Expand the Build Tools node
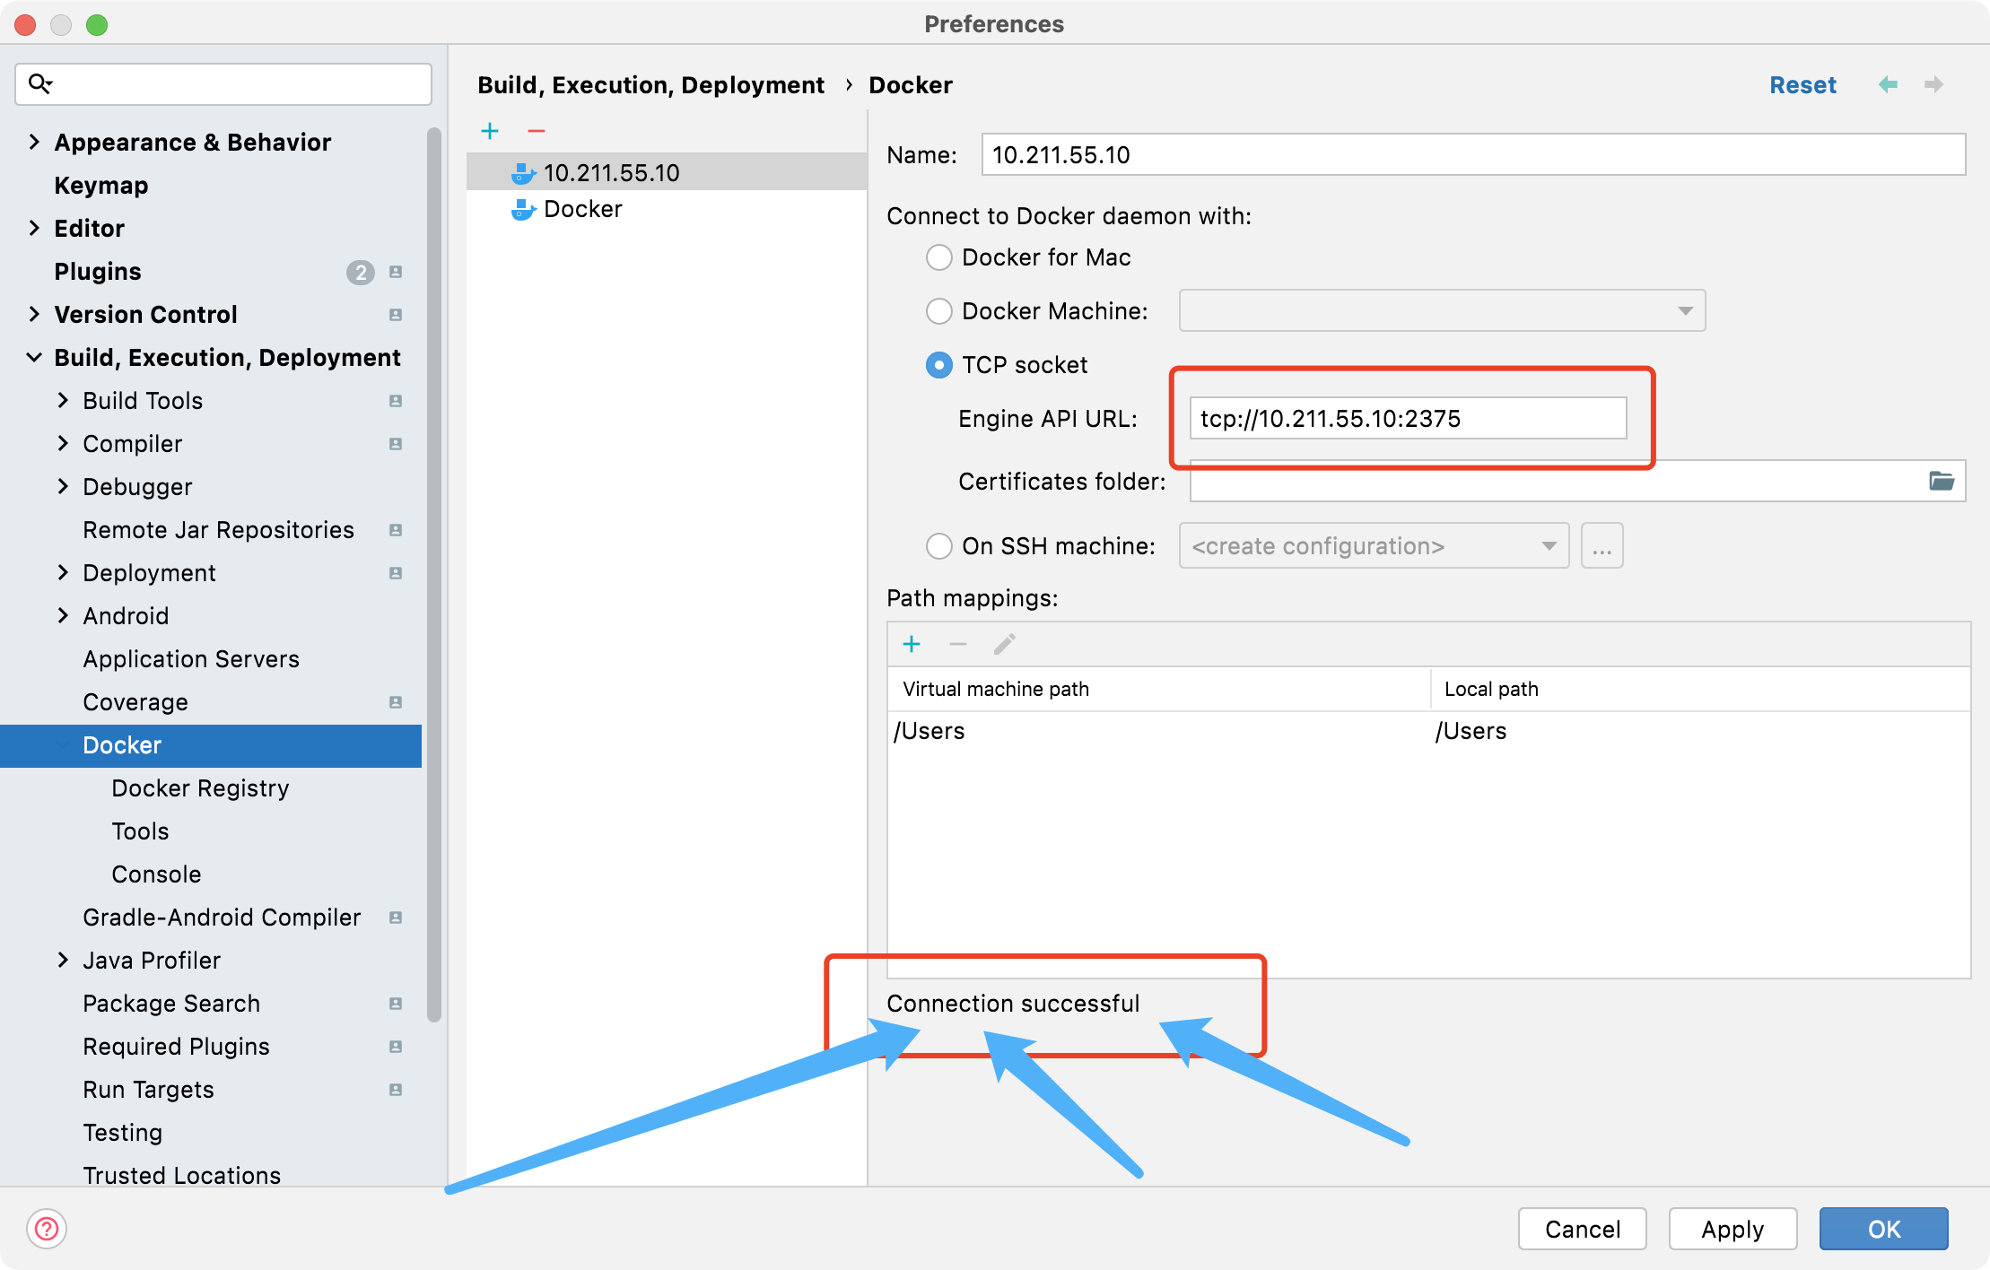The height and width of the screenshot is (1270, 1990). click(63, 400)
